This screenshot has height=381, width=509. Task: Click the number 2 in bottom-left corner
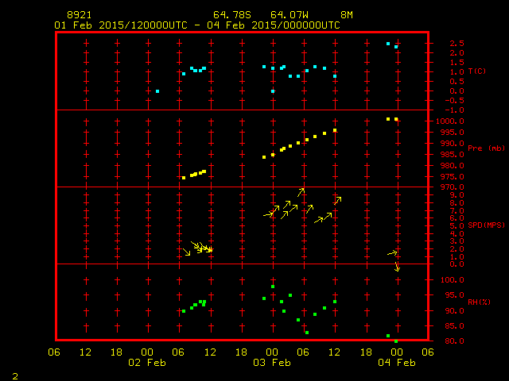14,375
